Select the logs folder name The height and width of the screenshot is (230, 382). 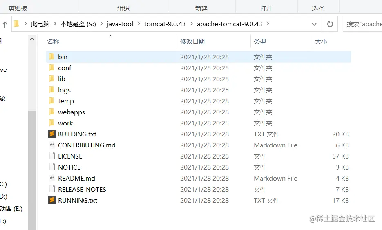(64, 90)
